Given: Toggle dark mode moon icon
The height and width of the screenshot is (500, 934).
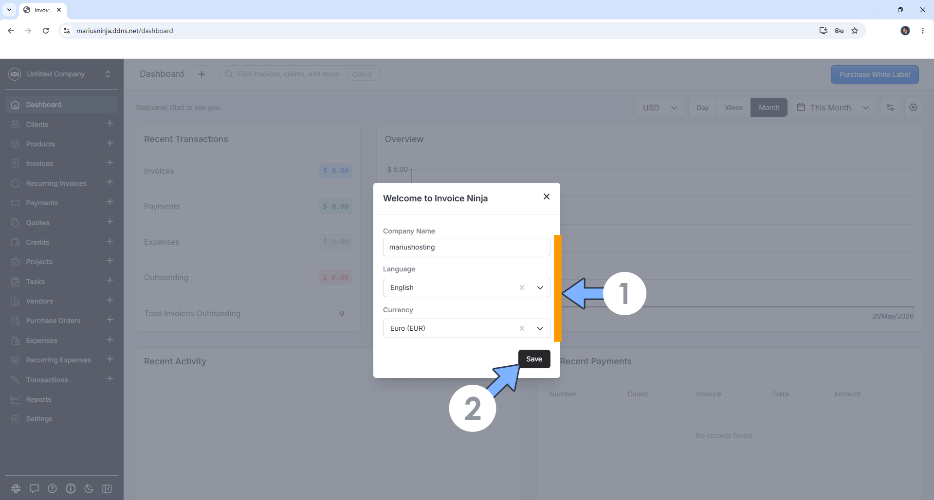Looking at the screenshot, I should 89,488.
